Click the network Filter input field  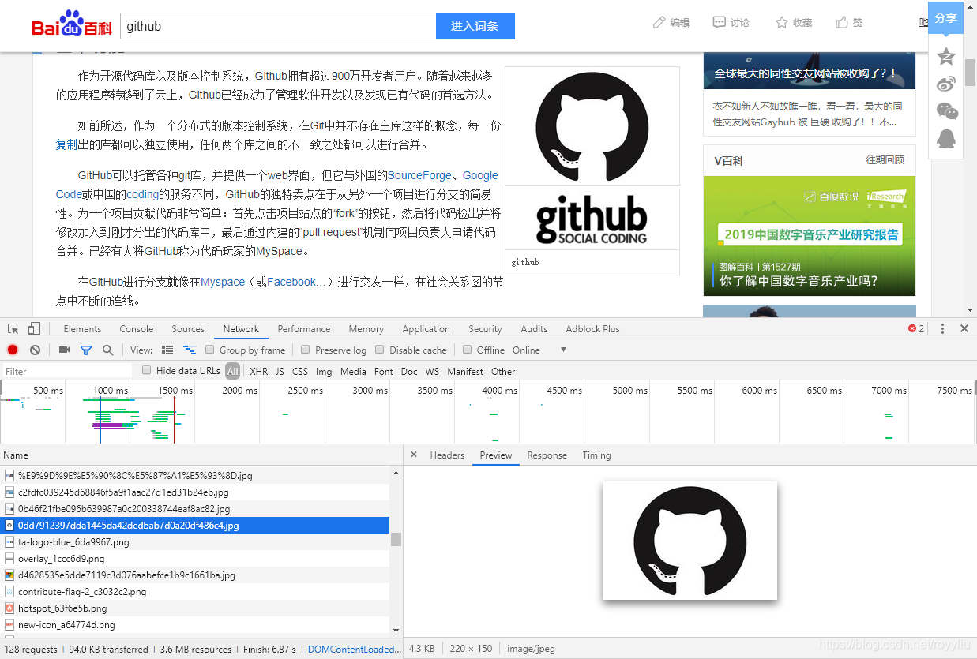pos(68,371)
